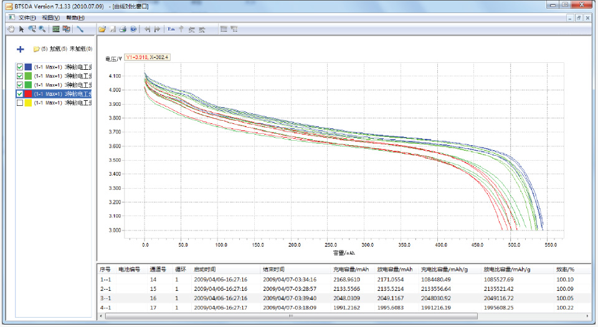Click the 循环 column header

(181, 270)
